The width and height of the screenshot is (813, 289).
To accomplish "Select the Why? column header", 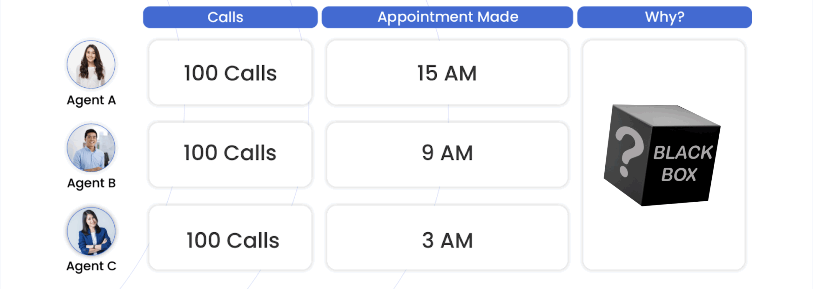I will pyautogui.click(x=664, y=17).
